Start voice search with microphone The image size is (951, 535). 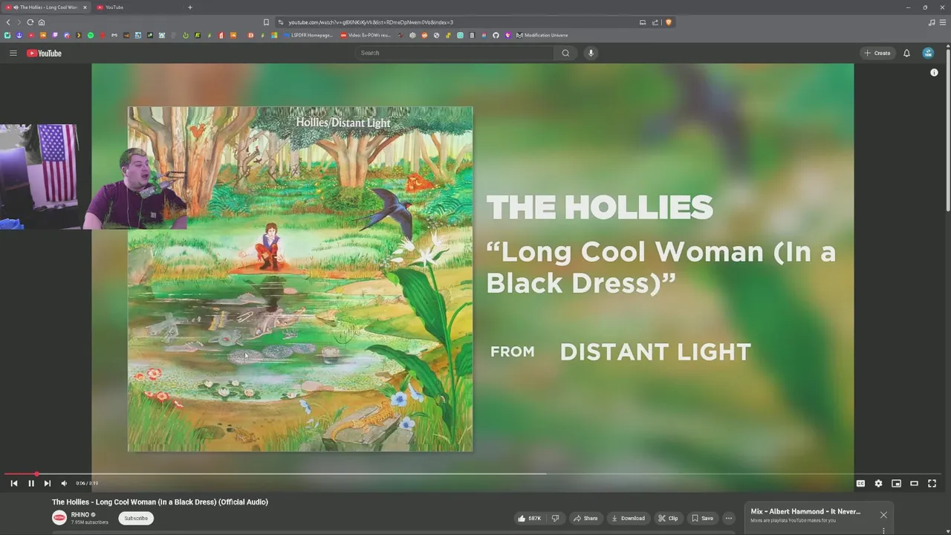click(591, 53)
